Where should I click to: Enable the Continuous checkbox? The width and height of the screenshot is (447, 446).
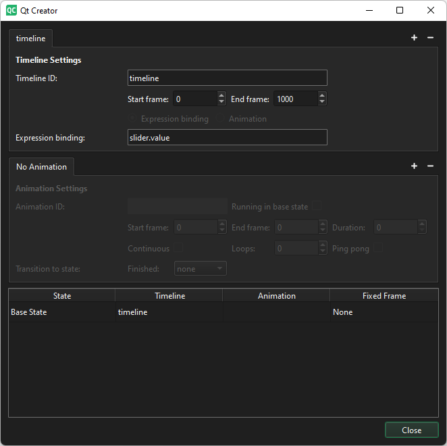(178, 249)
